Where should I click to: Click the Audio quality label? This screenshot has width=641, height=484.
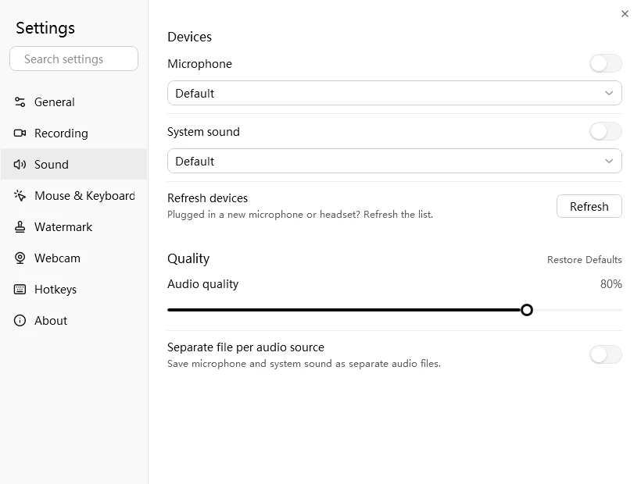click(x=202, y=284)
